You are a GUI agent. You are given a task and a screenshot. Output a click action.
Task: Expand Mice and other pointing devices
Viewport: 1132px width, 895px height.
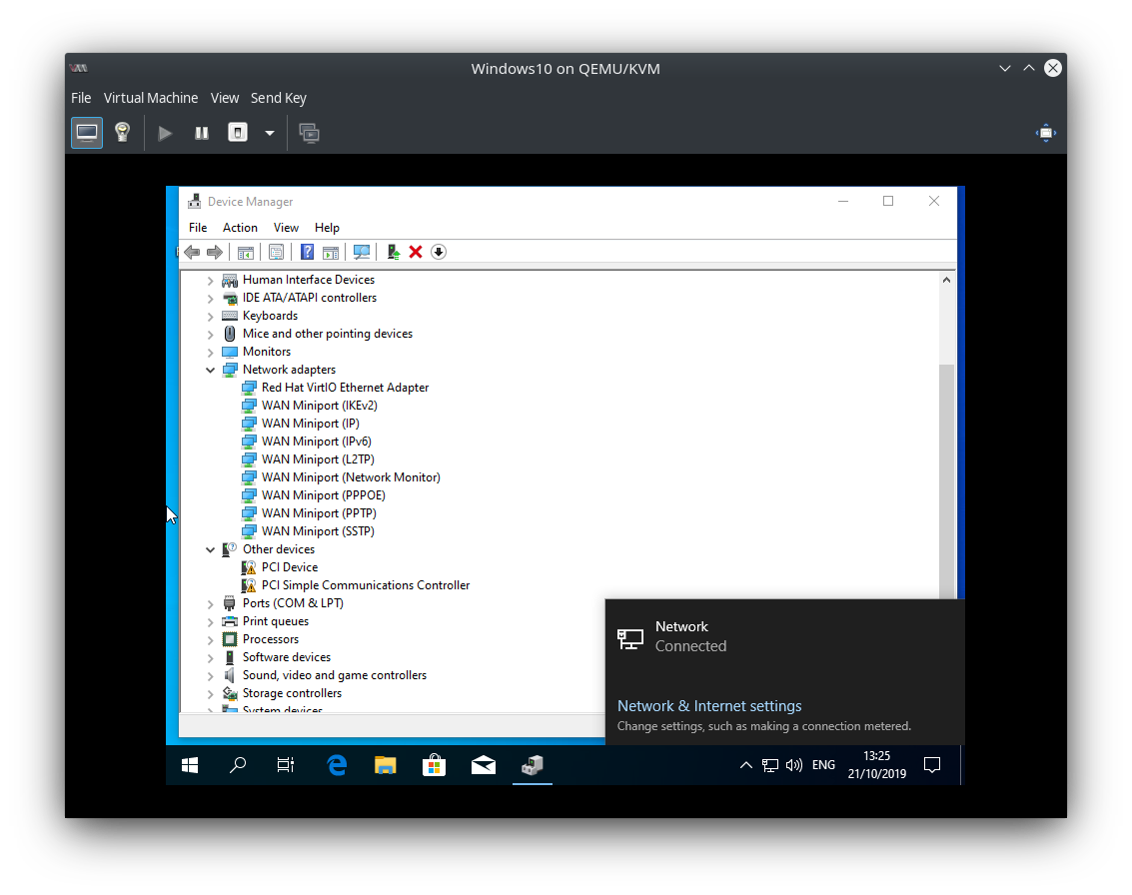coord(210,335)
